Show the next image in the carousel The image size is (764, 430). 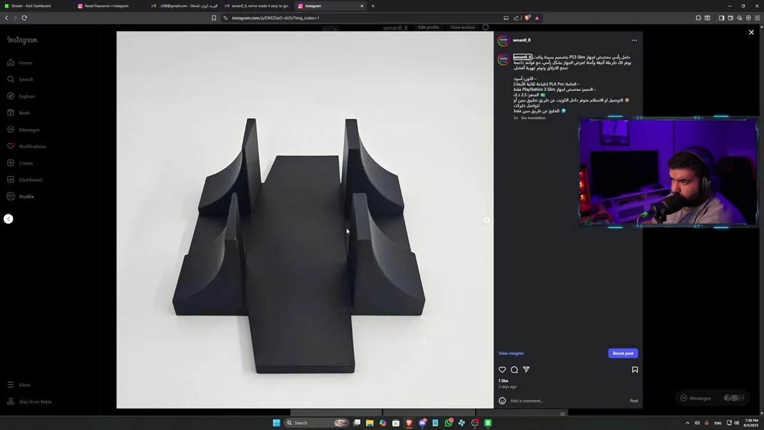(486, 220)
